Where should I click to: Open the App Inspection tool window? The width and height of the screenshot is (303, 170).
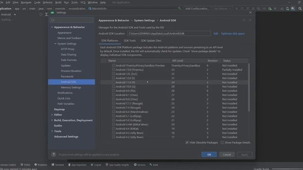[77, 165]
